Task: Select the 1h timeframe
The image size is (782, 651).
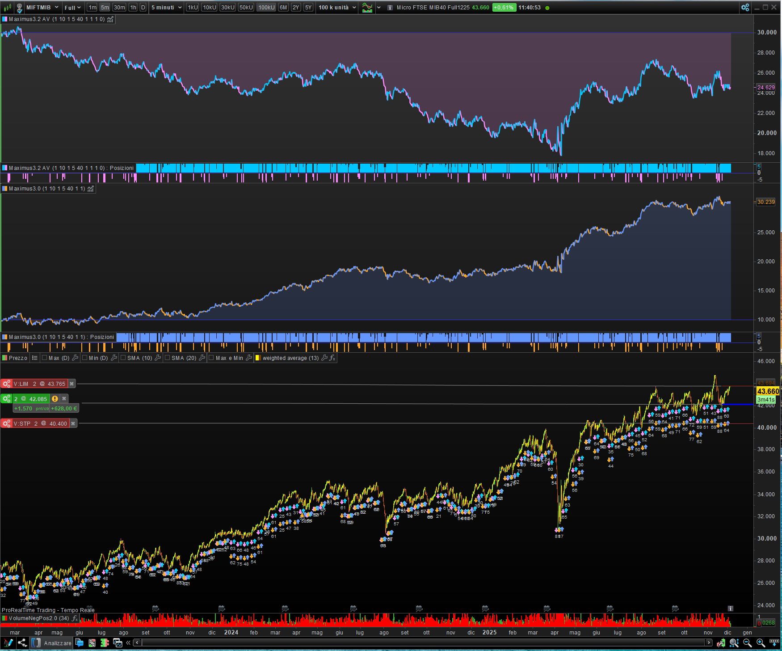Action: tap(133, 8)
